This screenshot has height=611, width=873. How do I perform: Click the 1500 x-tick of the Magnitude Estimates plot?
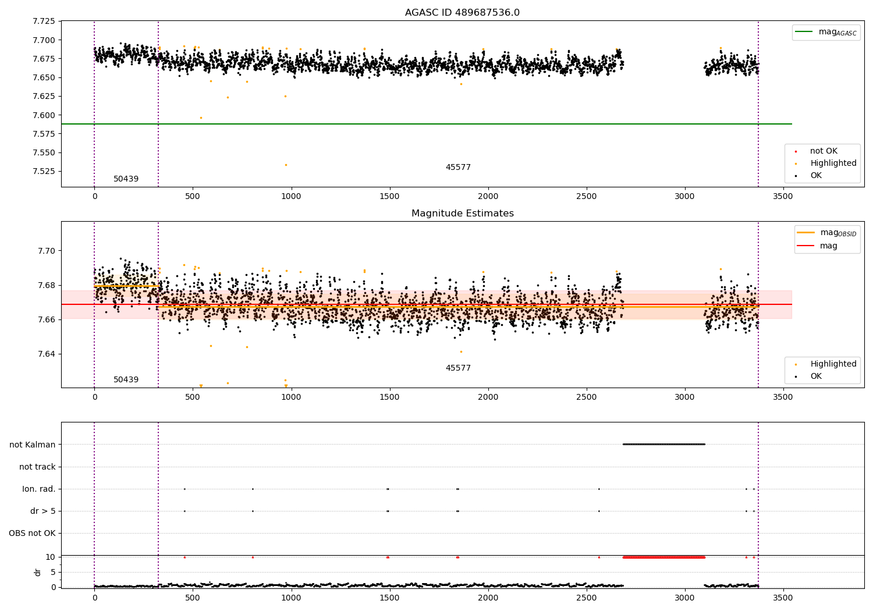click(389, 397)
